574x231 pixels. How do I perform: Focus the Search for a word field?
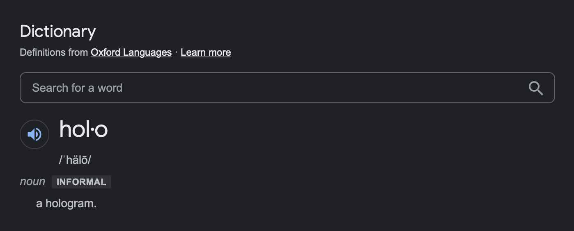(271, 88)
